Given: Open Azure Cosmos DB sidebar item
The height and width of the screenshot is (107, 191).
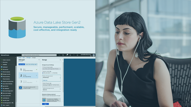Looking at the screenshot, I should tap(6, 96).
